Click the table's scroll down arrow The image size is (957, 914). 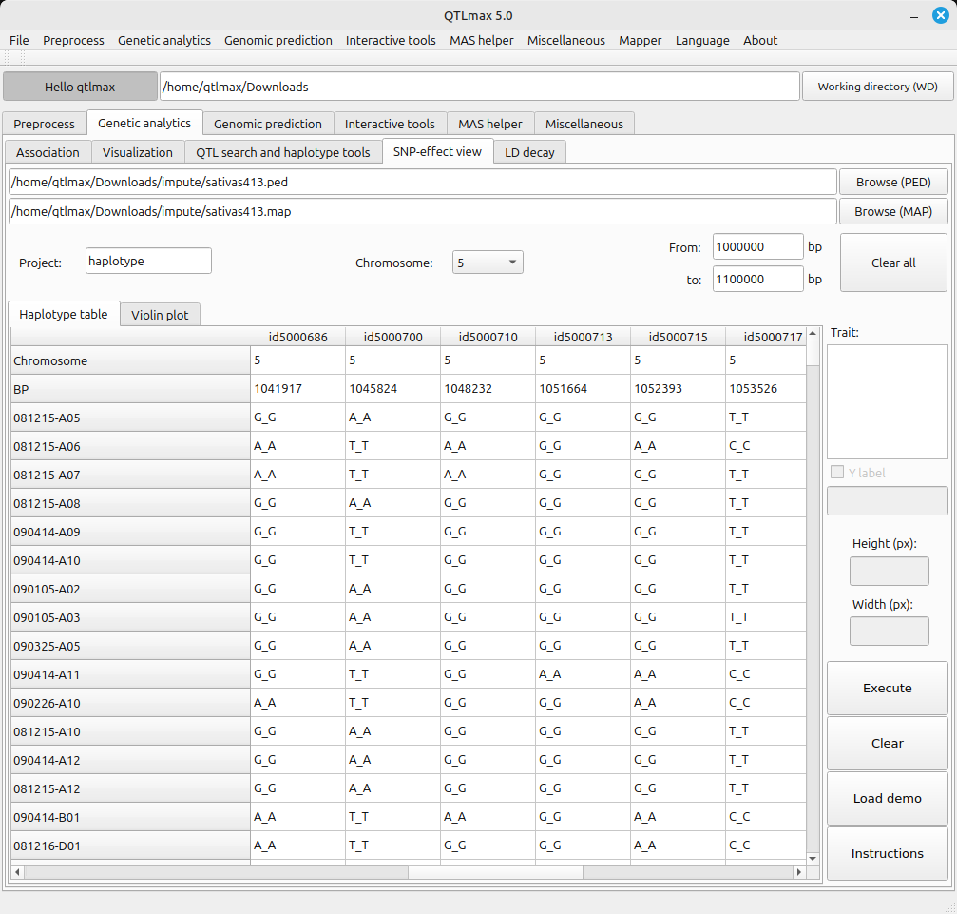point(813,858)
